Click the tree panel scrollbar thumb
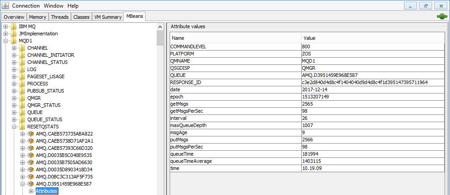Screen dimensions: 450x195 [x=160, y=38]
